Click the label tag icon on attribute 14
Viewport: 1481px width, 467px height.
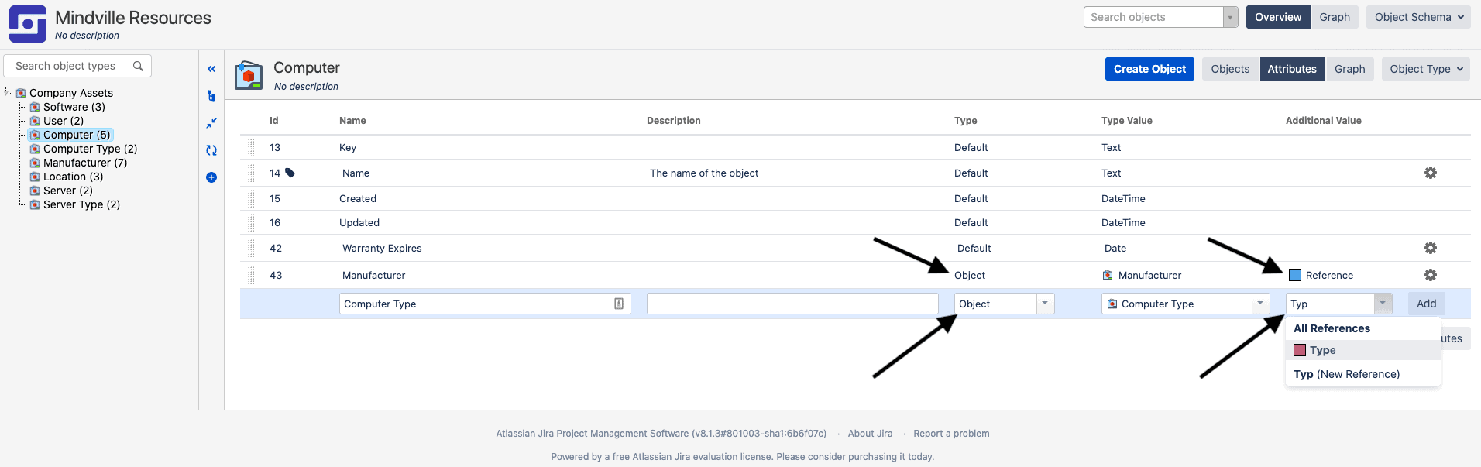point(290,173)
